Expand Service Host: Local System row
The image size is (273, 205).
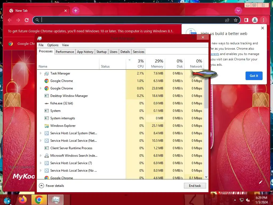(x=41, y=133)
